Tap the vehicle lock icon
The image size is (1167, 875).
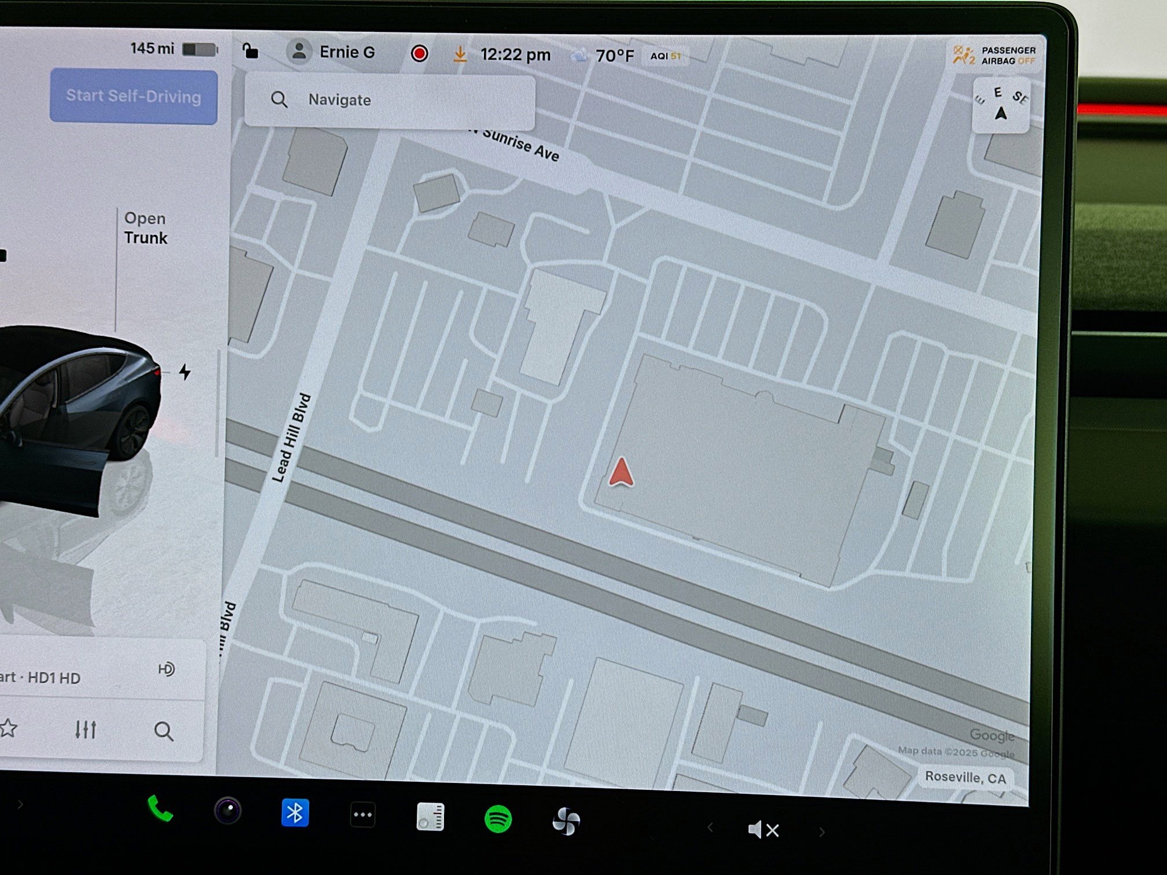coord(249,52)
